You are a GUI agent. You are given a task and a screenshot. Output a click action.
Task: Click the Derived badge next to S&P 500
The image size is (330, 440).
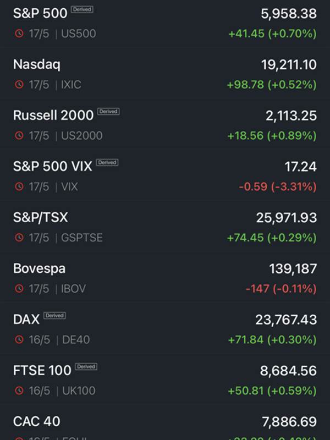(82, 9)
